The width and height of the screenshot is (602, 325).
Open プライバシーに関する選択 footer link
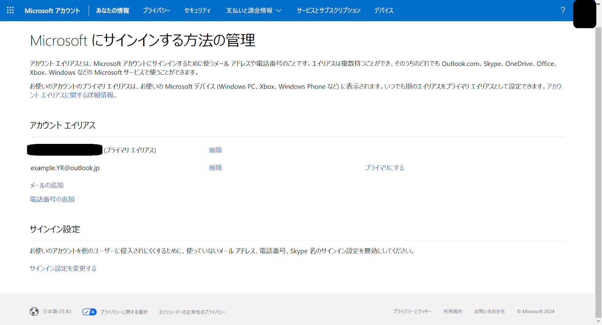click(124, 312)
